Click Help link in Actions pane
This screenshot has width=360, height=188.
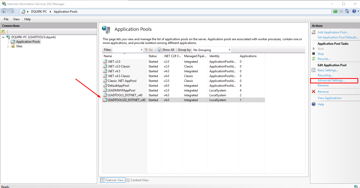(321, 104)
